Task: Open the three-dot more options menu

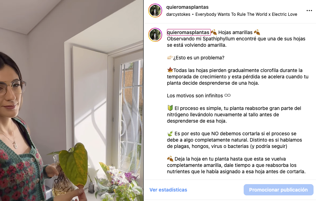Action: (x=309, y=11)
